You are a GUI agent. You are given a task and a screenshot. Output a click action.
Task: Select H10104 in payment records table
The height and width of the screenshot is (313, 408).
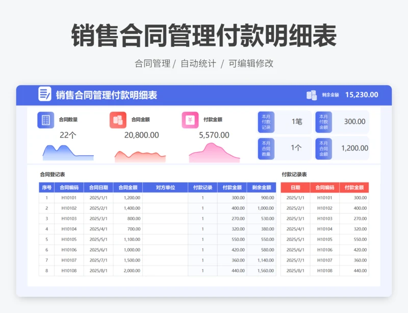pyautogui.click(x=325, y=229)
